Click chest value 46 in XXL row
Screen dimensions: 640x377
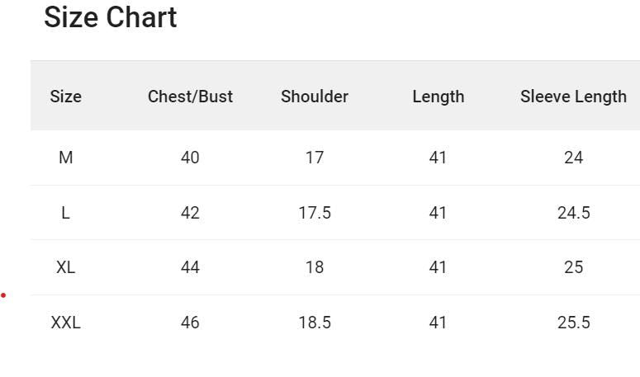(x=190, y=323)
